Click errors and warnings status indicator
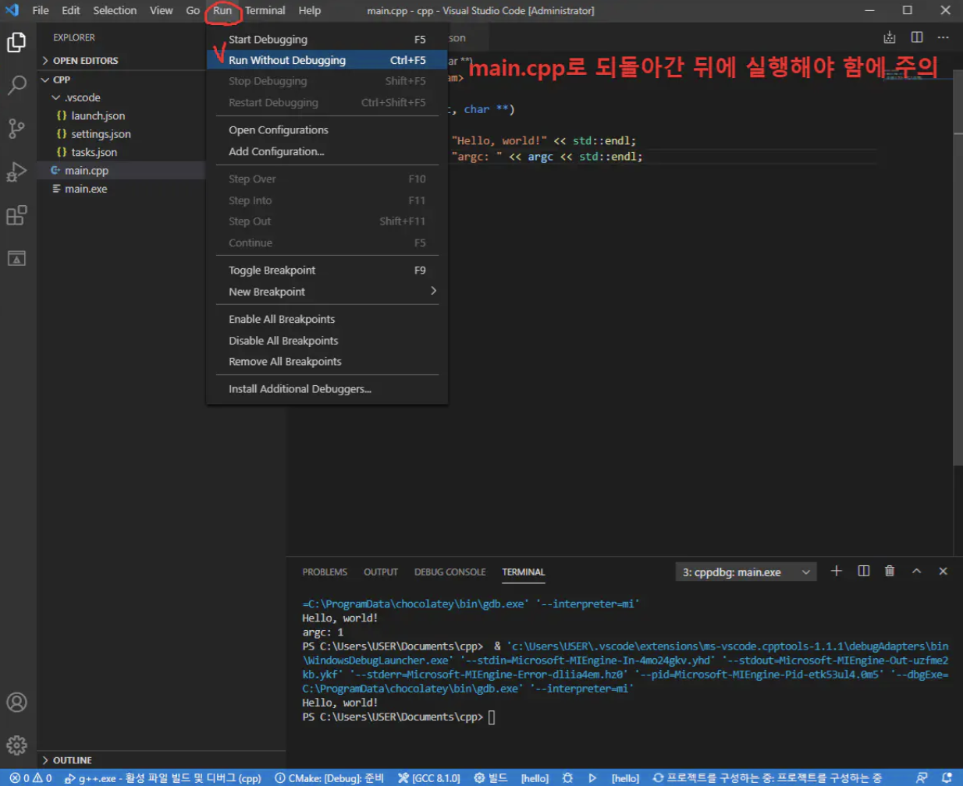This screenshot has height=786, width=963. pos(30,777)
